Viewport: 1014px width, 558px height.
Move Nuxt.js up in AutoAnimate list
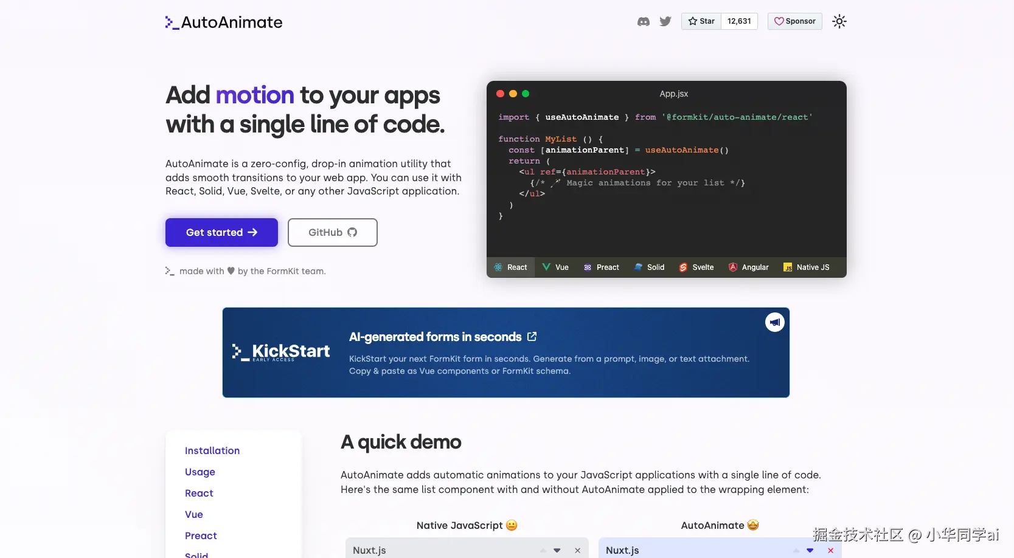[796, 551]
